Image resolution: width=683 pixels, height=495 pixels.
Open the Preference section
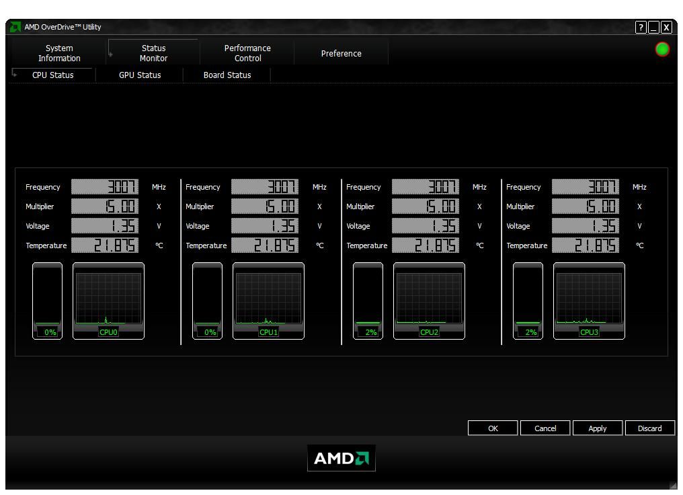(341, 53)
